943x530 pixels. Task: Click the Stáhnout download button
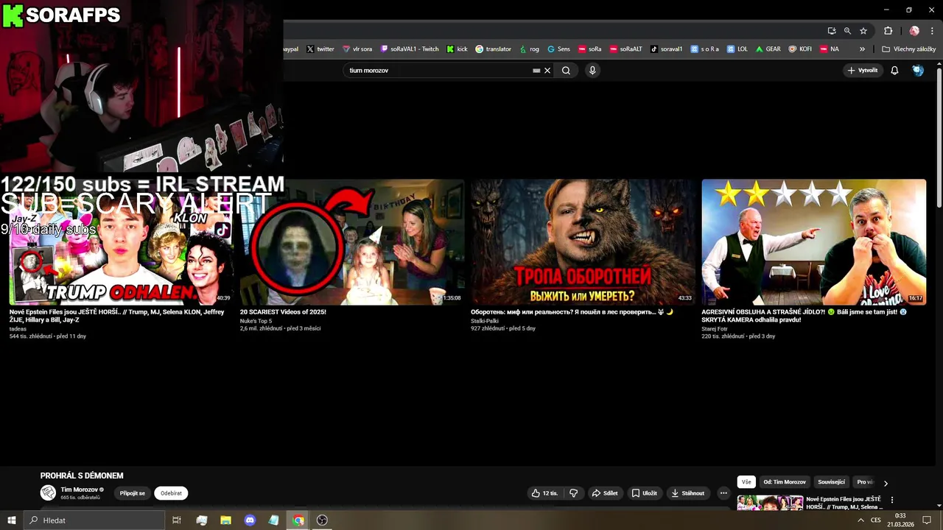[x=688, y=493]
